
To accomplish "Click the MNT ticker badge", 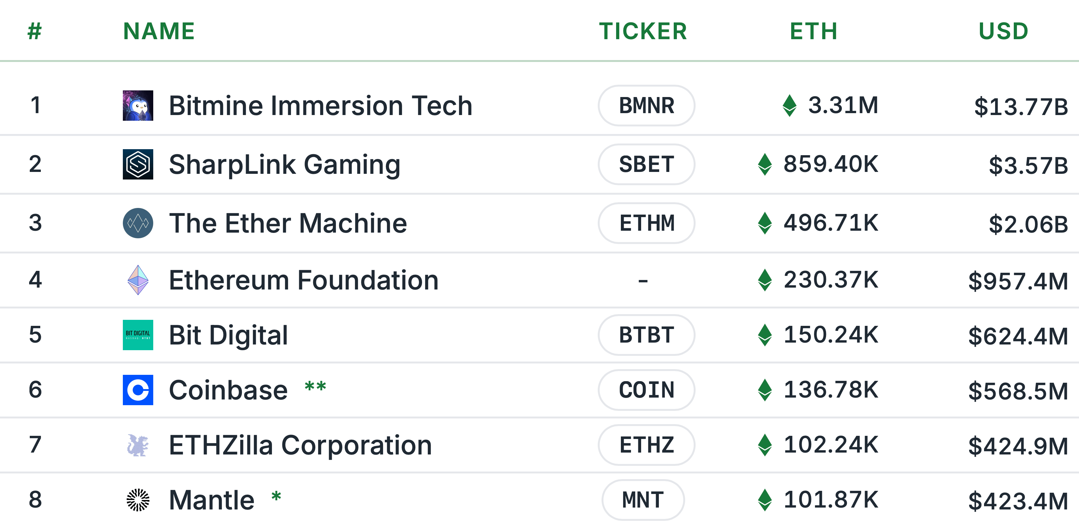I will (x=643, y=500).
